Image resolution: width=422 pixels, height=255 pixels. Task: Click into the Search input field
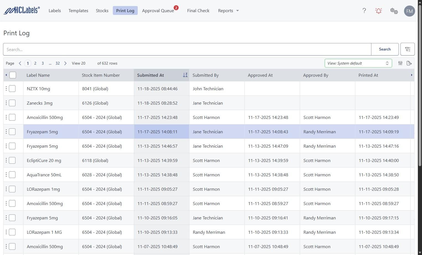(187, 49)
